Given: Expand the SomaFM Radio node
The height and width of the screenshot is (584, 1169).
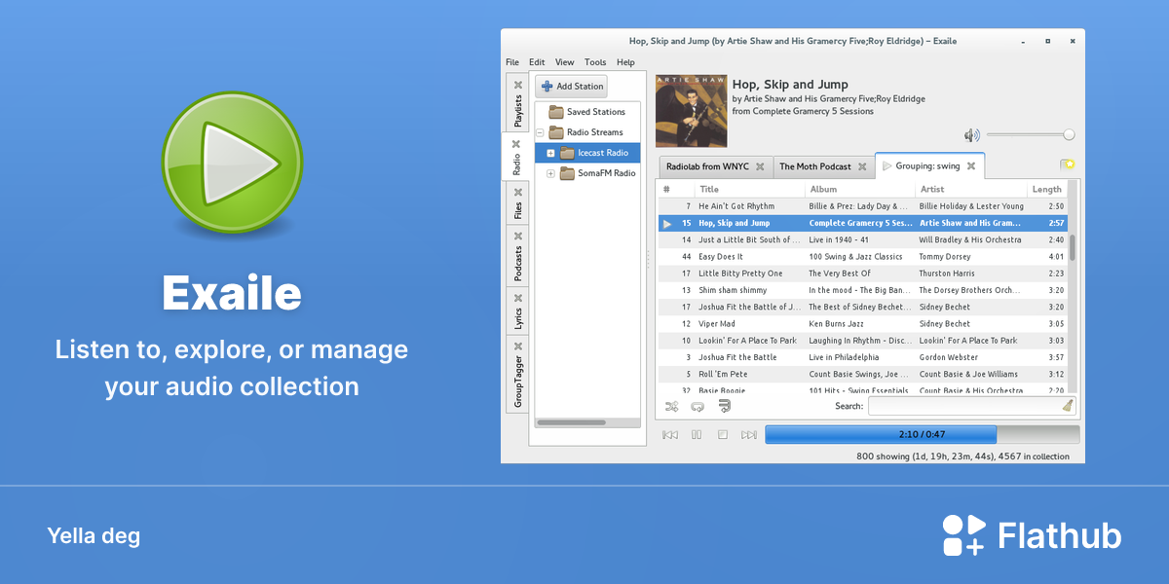Looking at the screenshot, I should point(550,173).
